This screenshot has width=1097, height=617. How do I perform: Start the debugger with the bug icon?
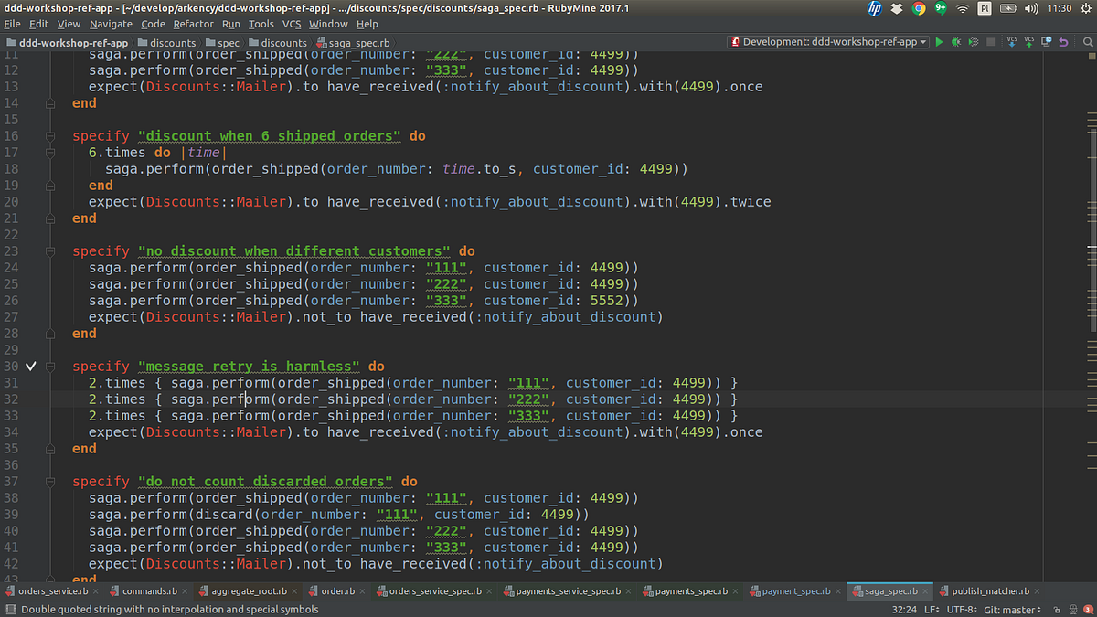point(955,42)
